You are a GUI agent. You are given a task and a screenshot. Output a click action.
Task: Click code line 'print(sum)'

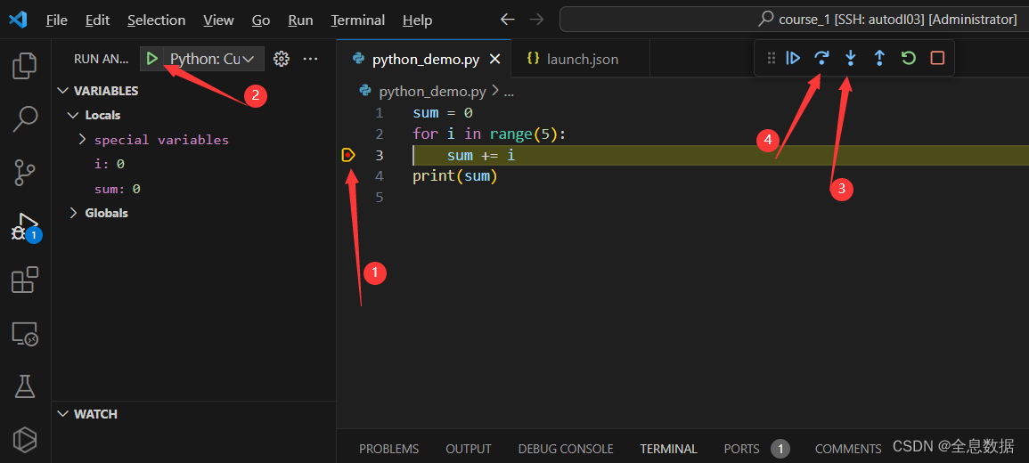[x=454, y=176]
